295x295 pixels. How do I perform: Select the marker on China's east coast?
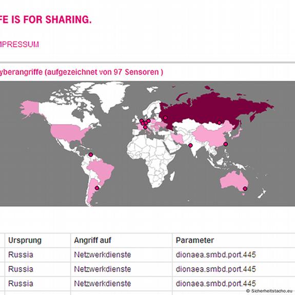point(226,144)
